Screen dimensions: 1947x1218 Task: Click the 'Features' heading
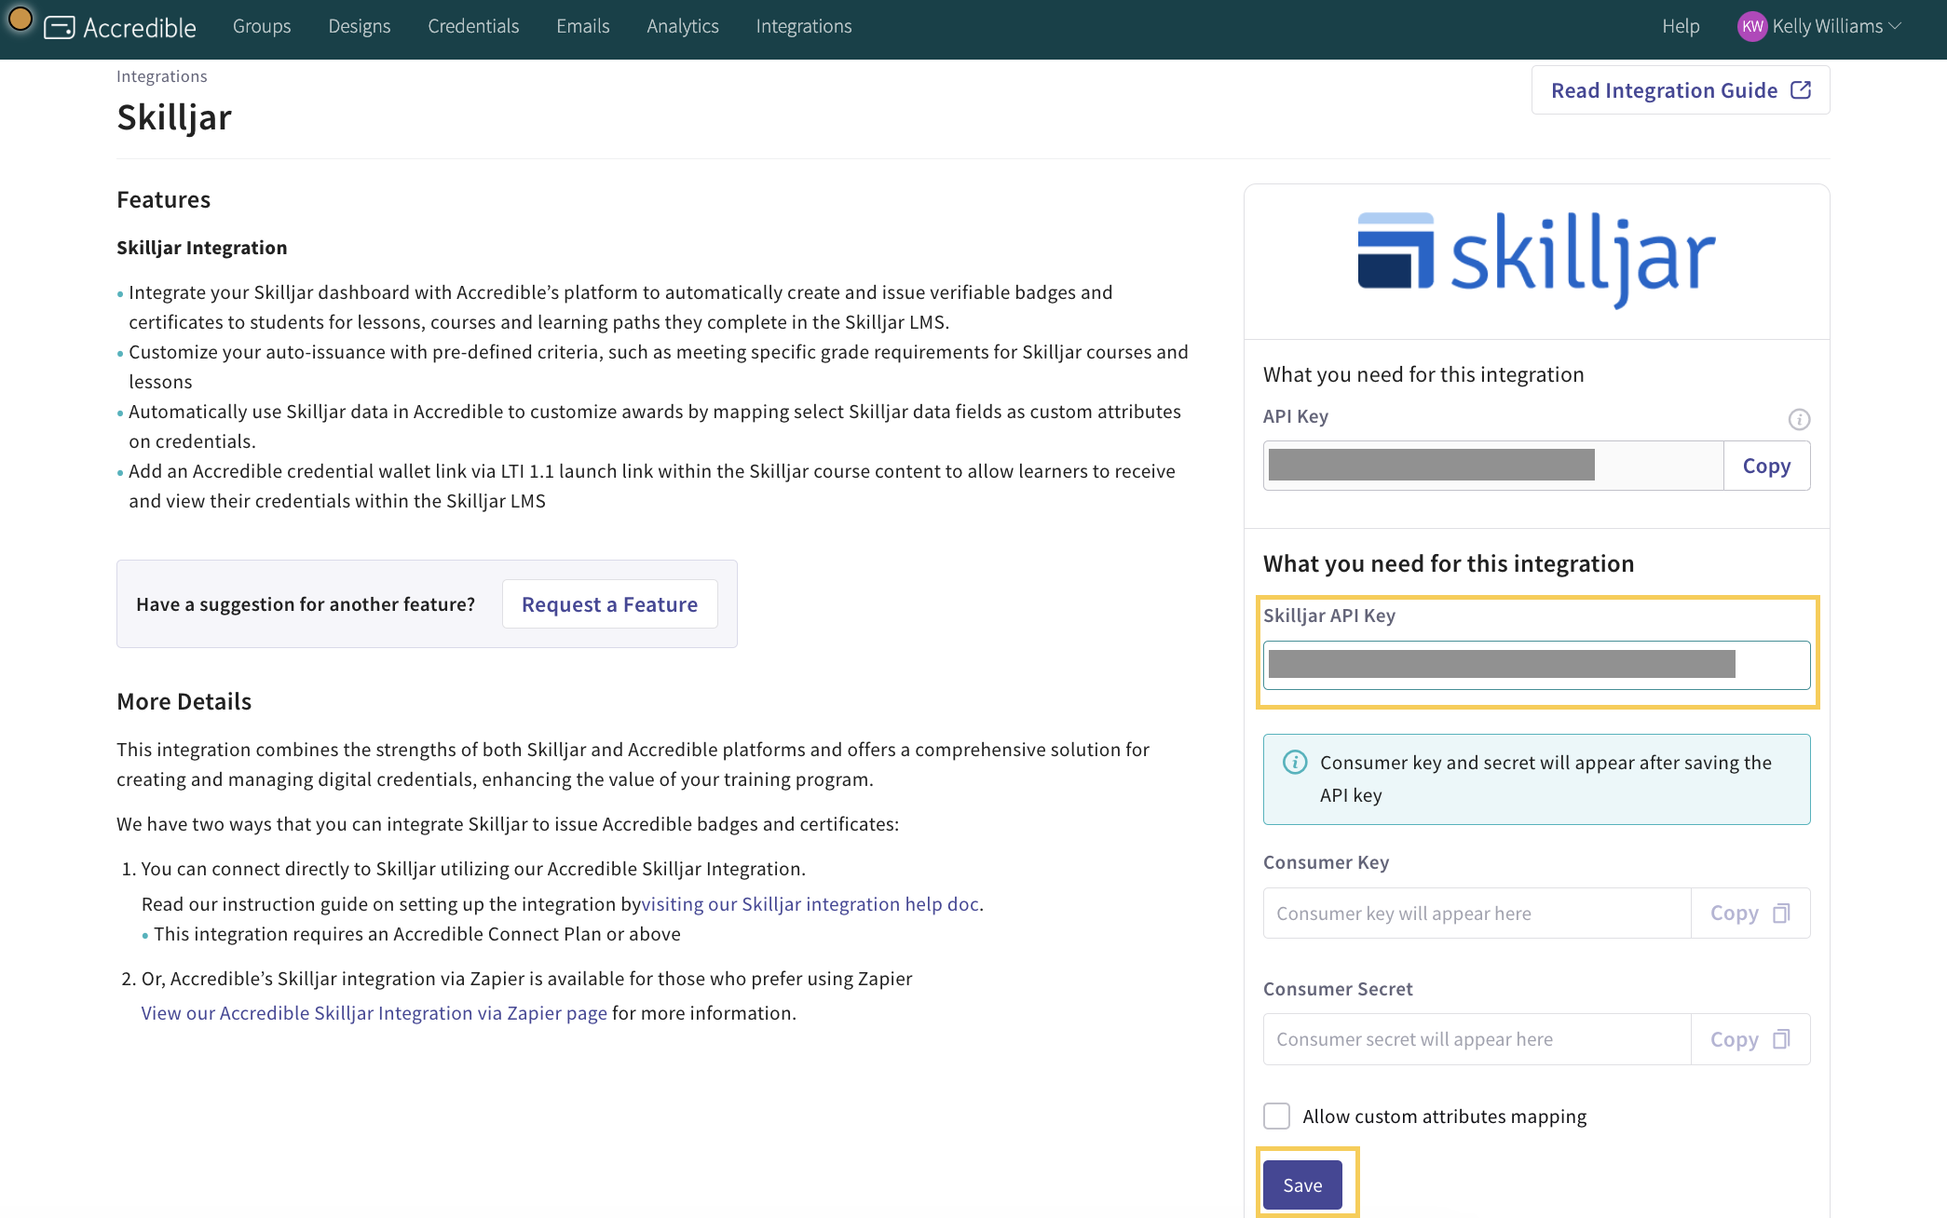[x=164, y=199]
